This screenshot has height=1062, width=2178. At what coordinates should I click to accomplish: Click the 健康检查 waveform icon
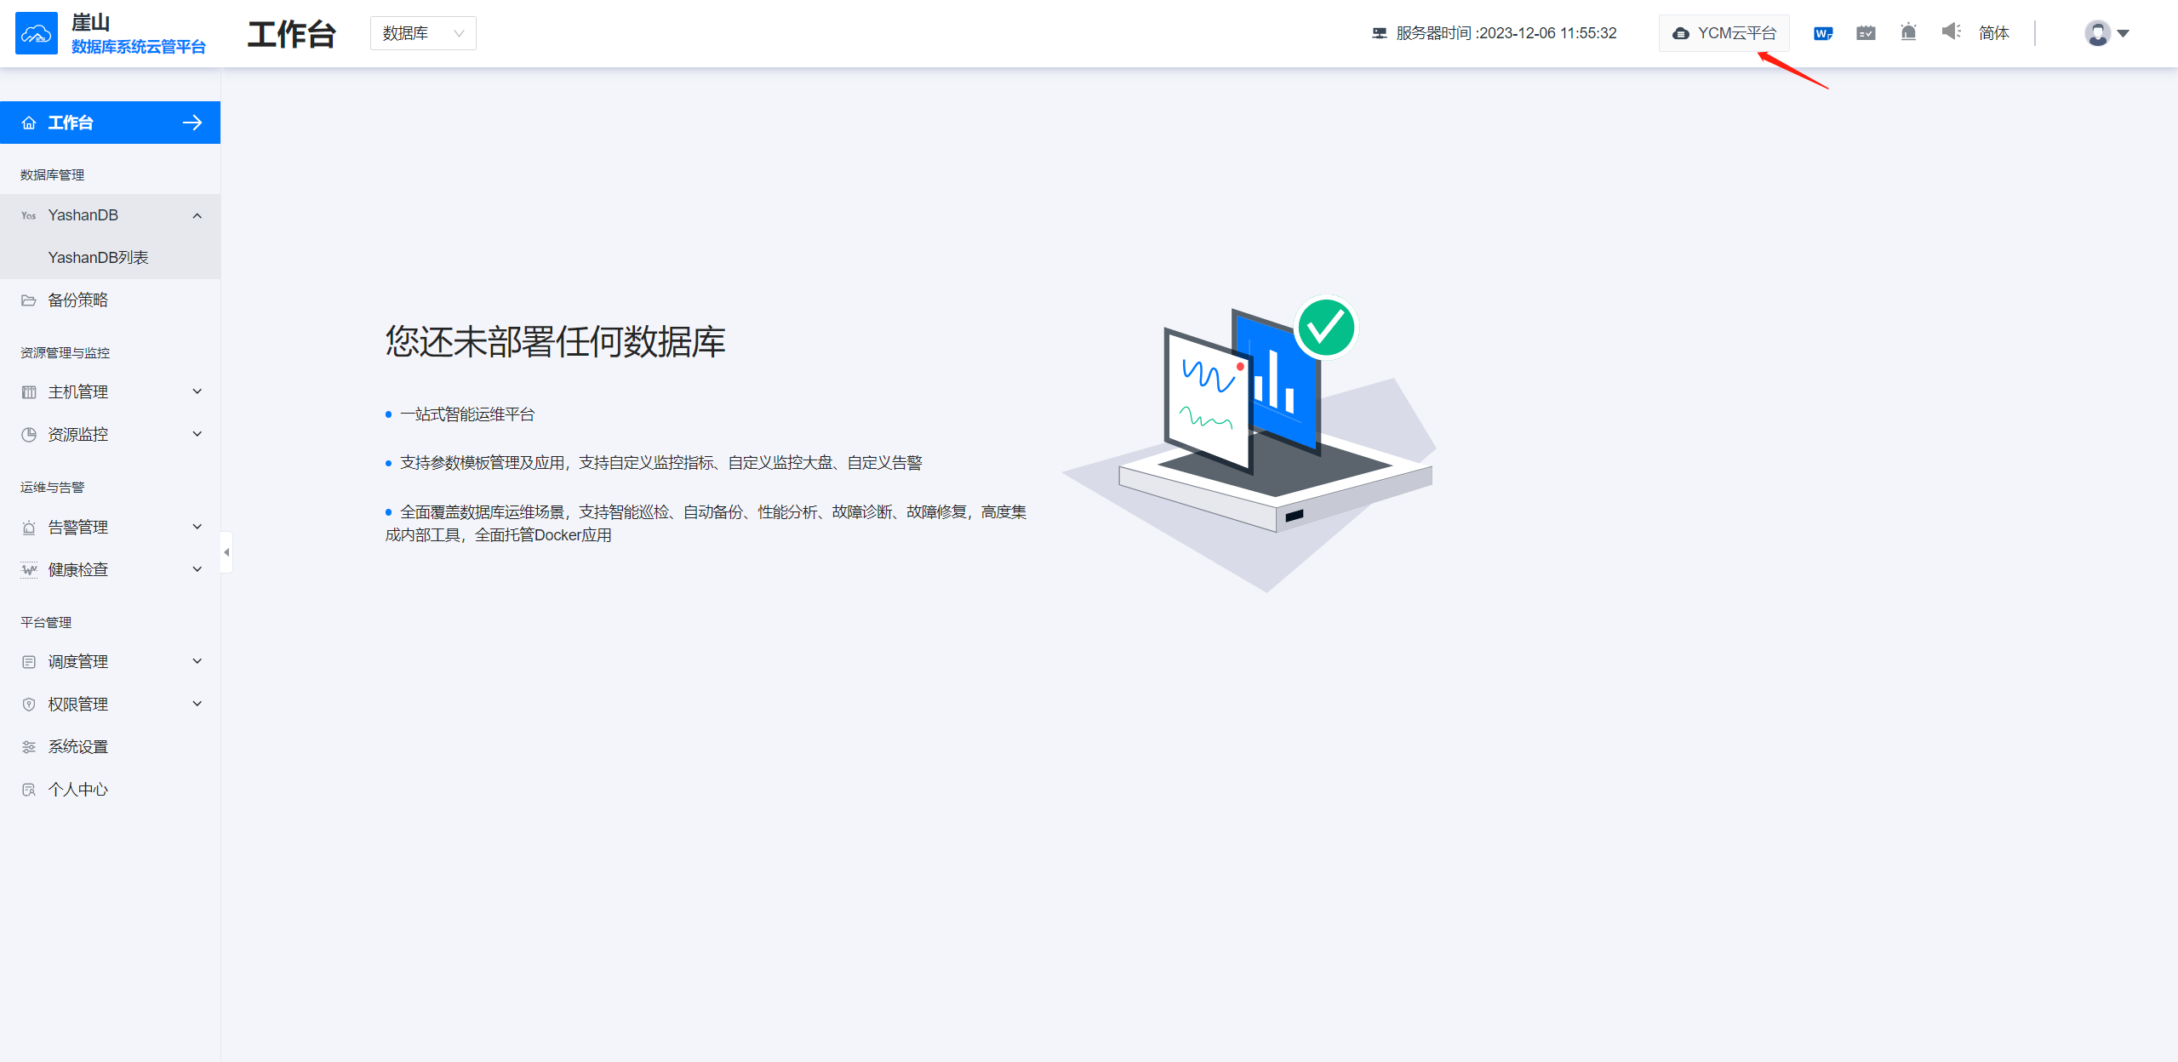point(29,569)
